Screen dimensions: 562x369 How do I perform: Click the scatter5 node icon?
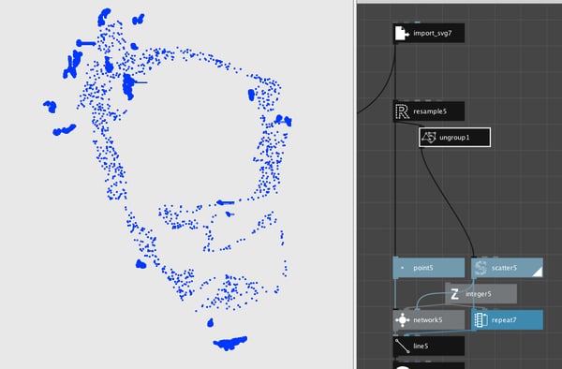(x=481, y=268)
